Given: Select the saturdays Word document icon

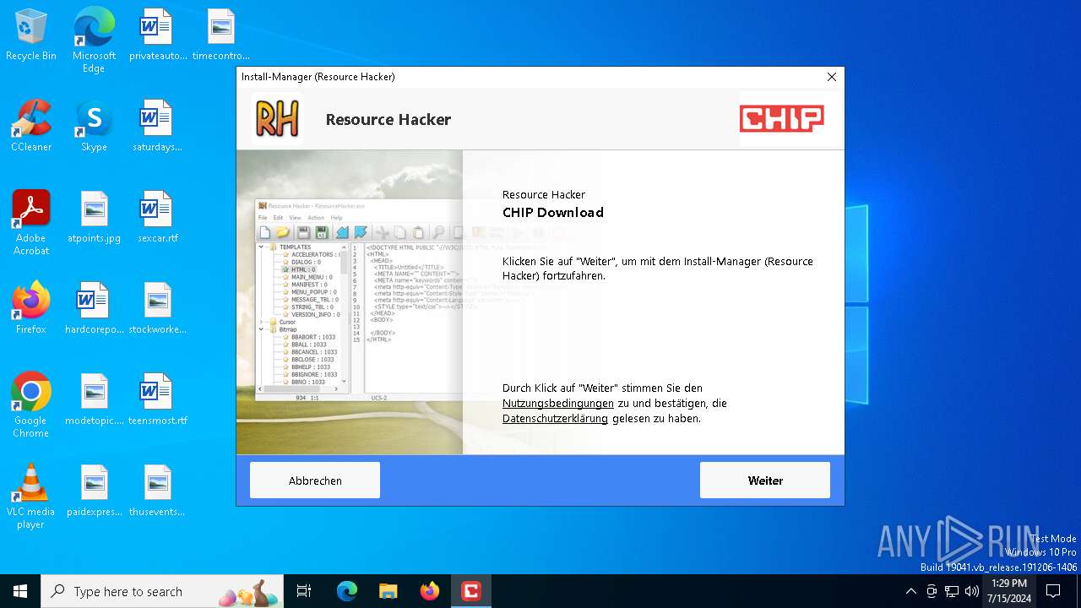Looking at the screenshot, I should (x=158, y=126).
